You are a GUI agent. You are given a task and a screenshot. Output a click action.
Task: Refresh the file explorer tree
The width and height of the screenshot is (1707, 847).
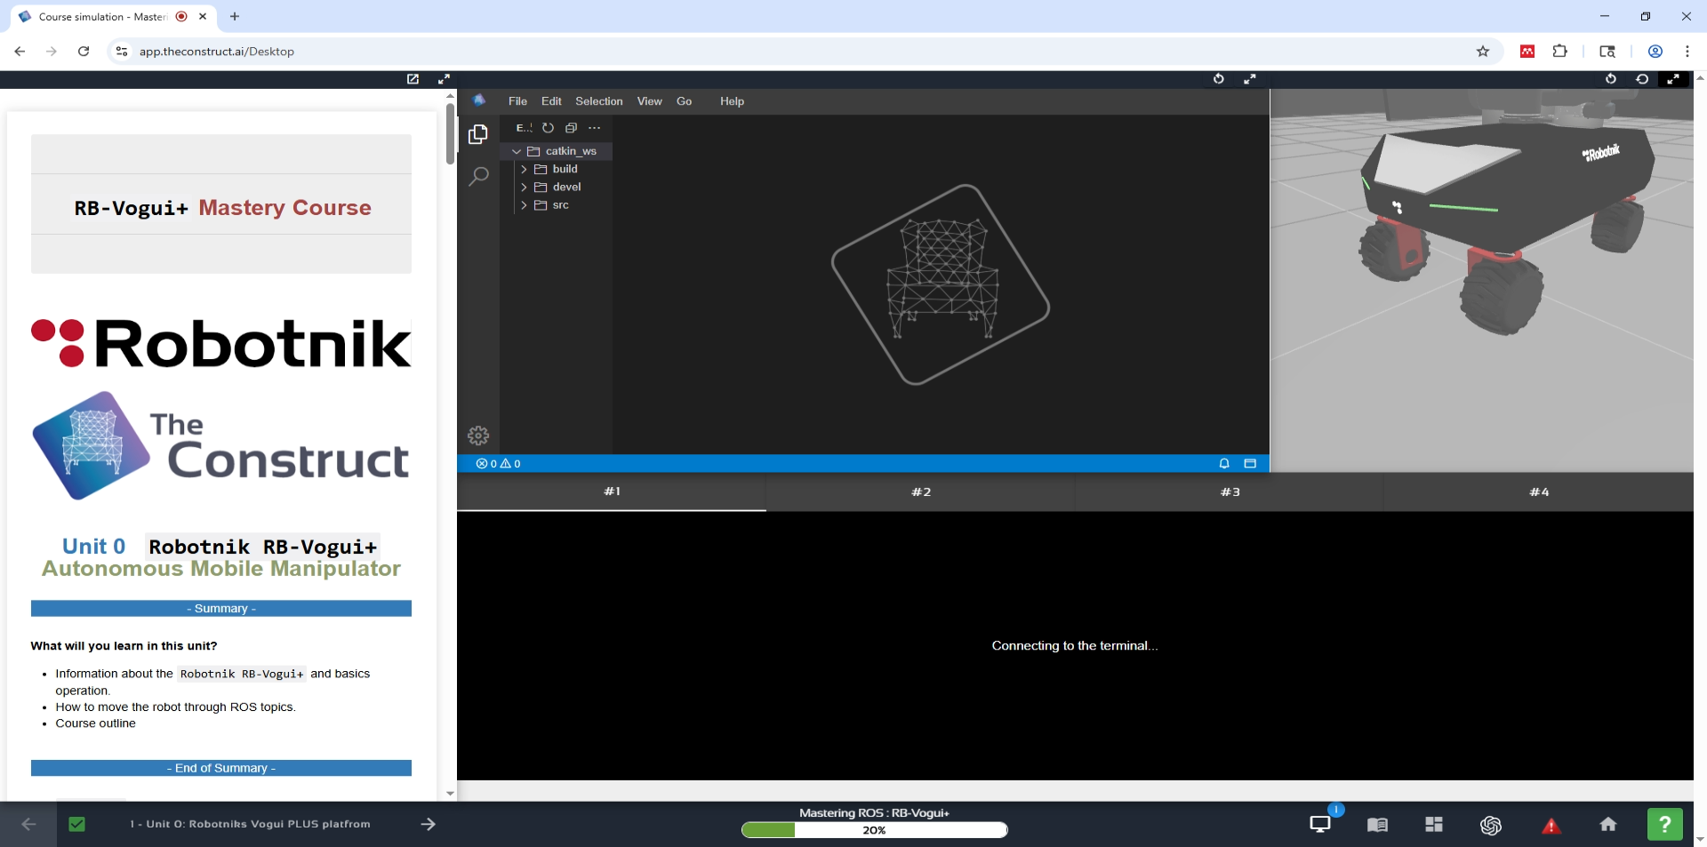tap(549, 128)
